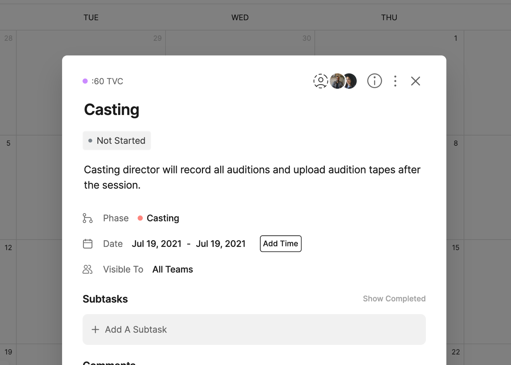
Task: Click the end date after the dash
Action: click(220, 244)
